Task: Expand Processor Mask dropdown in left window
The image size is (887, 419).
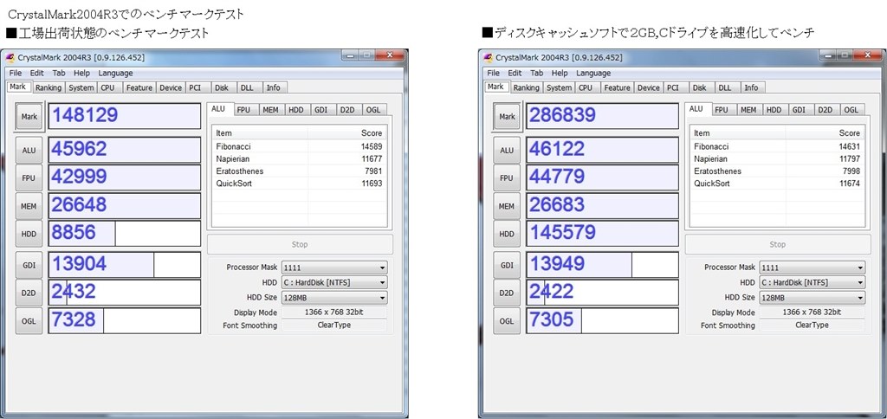Action: click(334, 268)
